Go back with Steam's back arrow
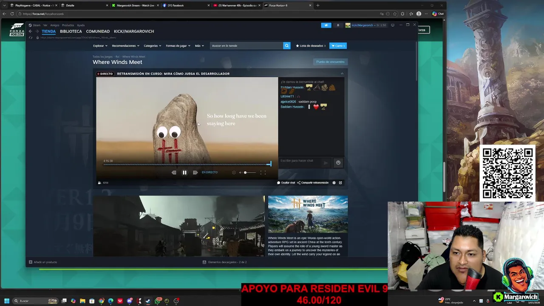The width and height of the screenshot is (544, 306). 30,31
